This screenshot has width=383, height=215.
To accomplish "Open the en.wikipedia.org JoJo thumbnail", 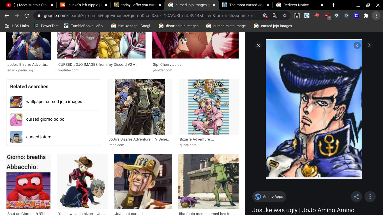I will (29, 46).
